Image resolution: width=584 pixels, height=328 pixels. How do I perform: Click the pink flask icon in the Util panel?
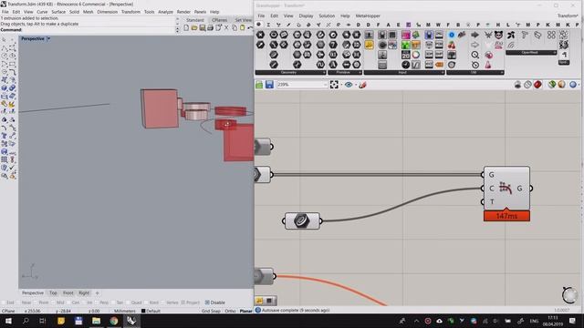(x=488, y=65)
